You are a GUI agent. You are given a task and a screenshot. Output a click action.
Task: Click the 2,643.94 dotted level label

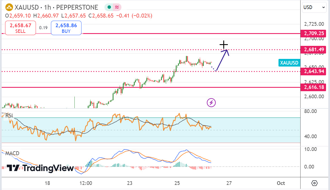(314, 71)
